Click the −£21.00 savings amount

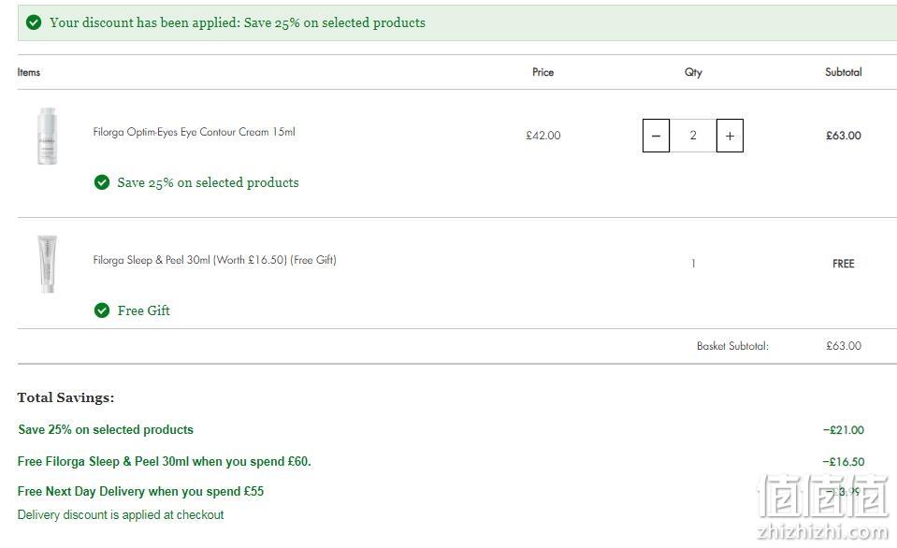pyautogui.click(x=844, y=430)
